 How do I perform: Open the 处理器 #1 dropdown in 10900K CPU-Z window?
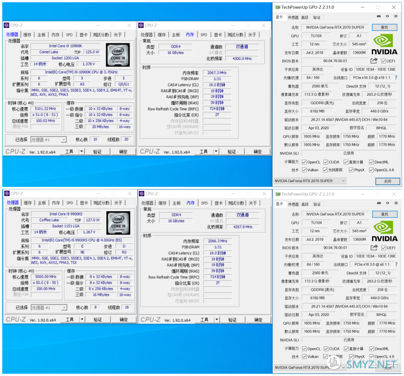tap(49, 140)
